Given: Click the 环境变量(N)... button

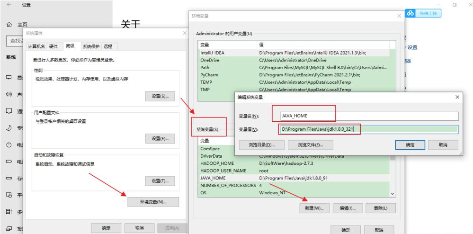Looking at the screenshot, I should [x=153, y=202].
